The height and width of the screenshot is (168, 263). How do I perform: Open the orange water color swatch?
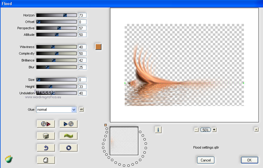pyautogui.click(x=98, y=47)
